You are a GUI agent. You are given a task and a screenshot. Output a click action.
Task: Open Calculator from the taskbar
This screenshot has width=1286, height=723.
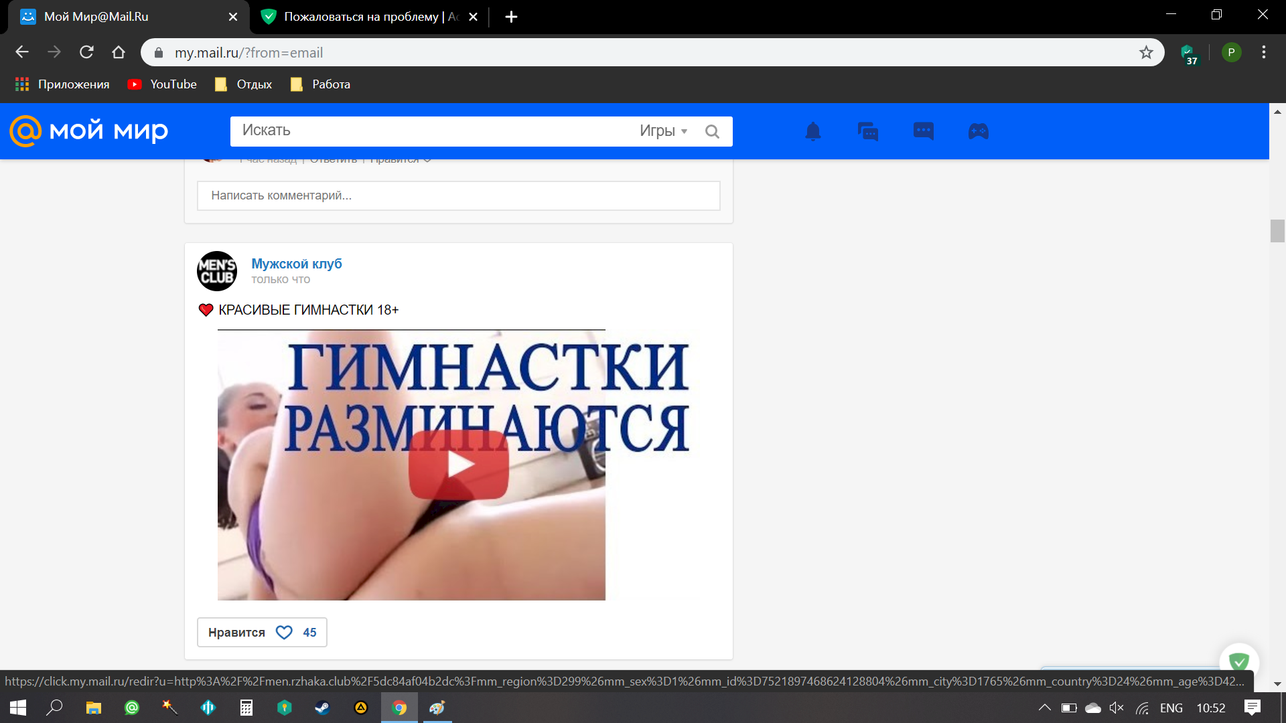pos(246,708)
